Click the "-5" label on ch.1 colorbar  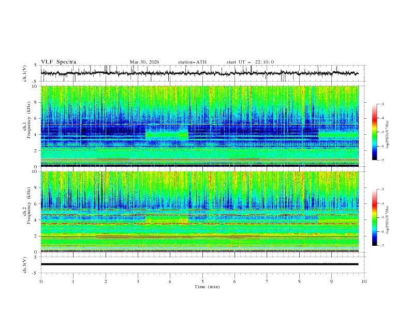point(382,132)
